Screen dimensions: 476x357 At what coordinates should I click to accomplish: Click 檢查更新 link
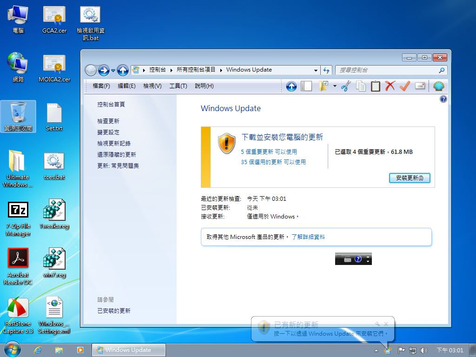point(108,121)
